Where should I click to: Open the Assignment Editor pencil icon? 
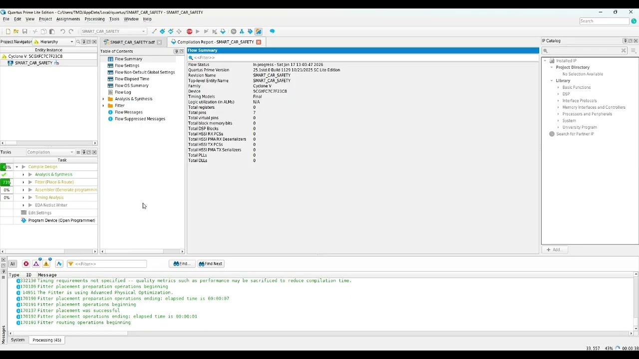point(154,31)
